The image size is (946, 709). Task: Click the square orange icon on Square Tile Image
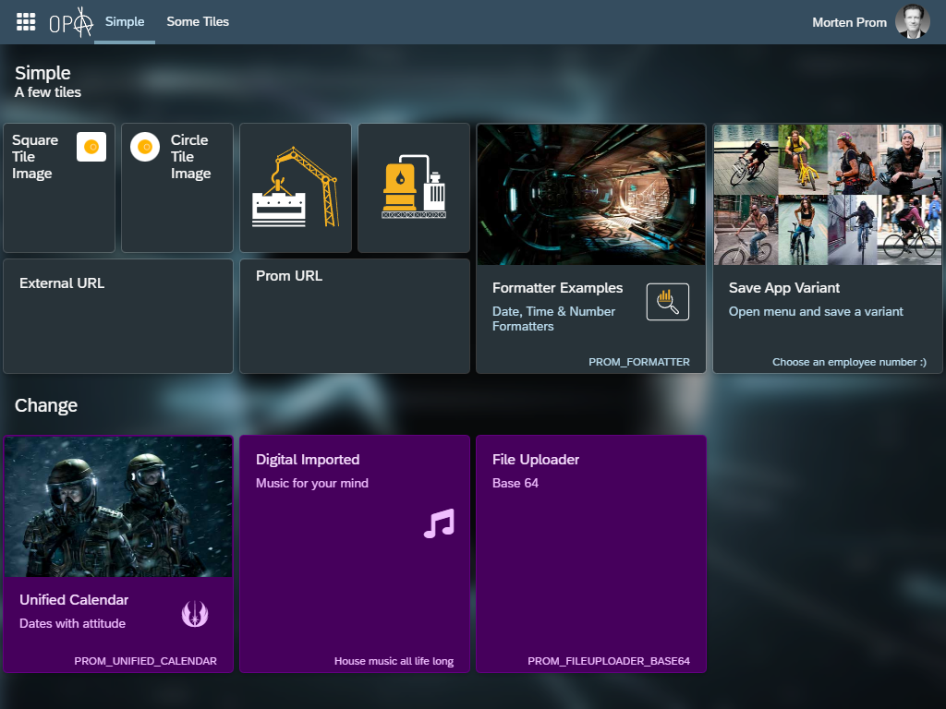pos(91,147)
